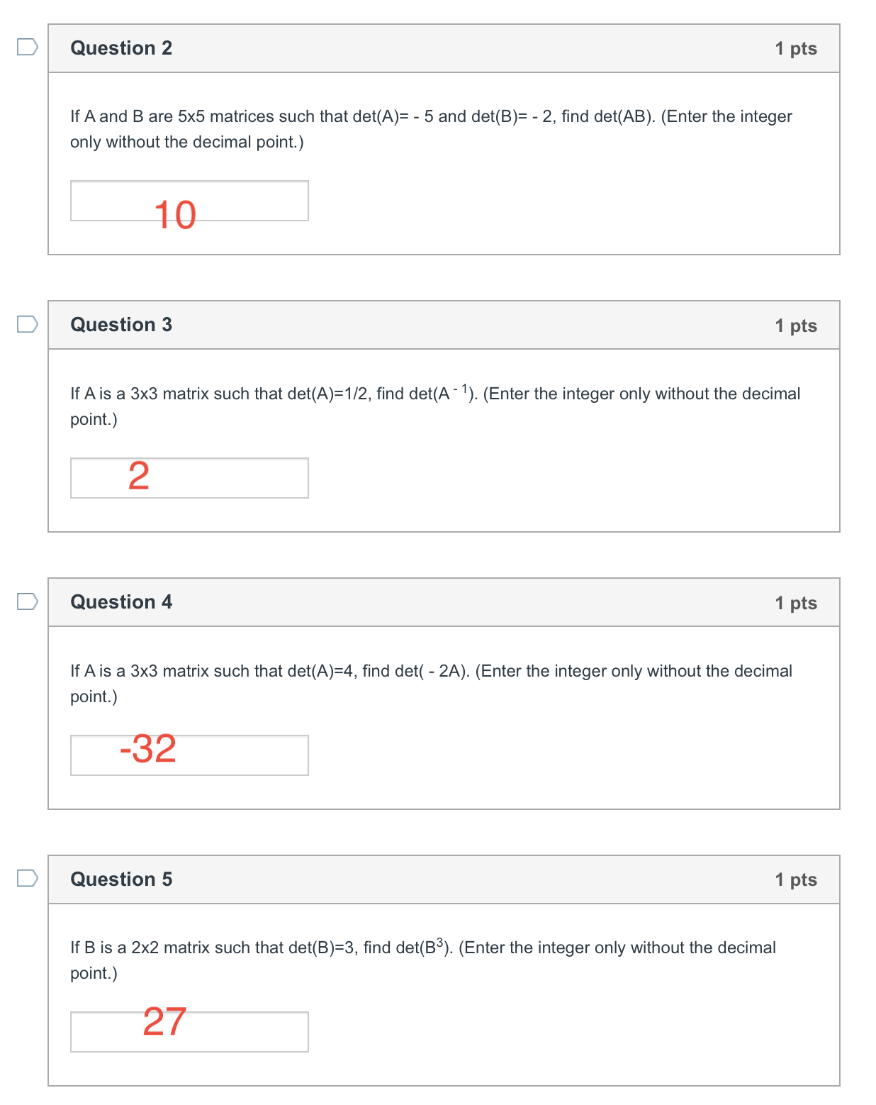
Task: Select the bookmark marker next to Question 2 header
Action: click(26, 45)
